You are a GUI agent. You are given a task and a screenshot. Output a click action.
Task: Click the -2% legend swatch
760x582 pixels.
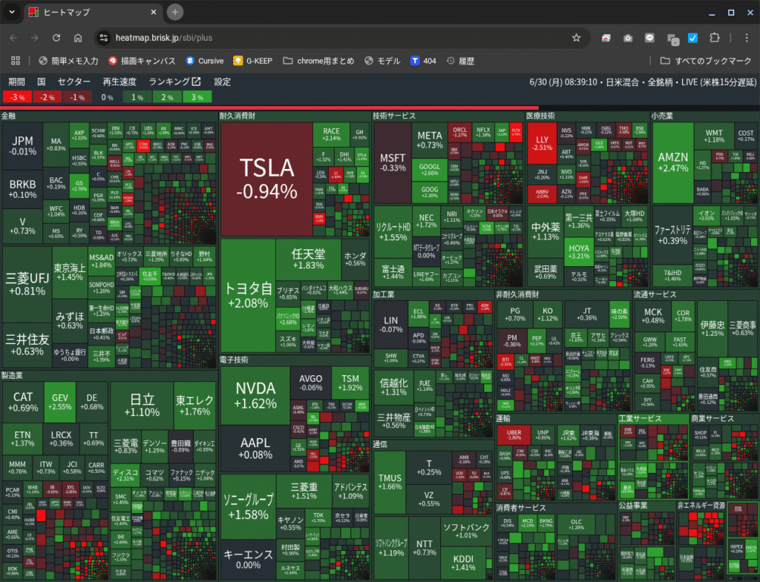[47, 97]
